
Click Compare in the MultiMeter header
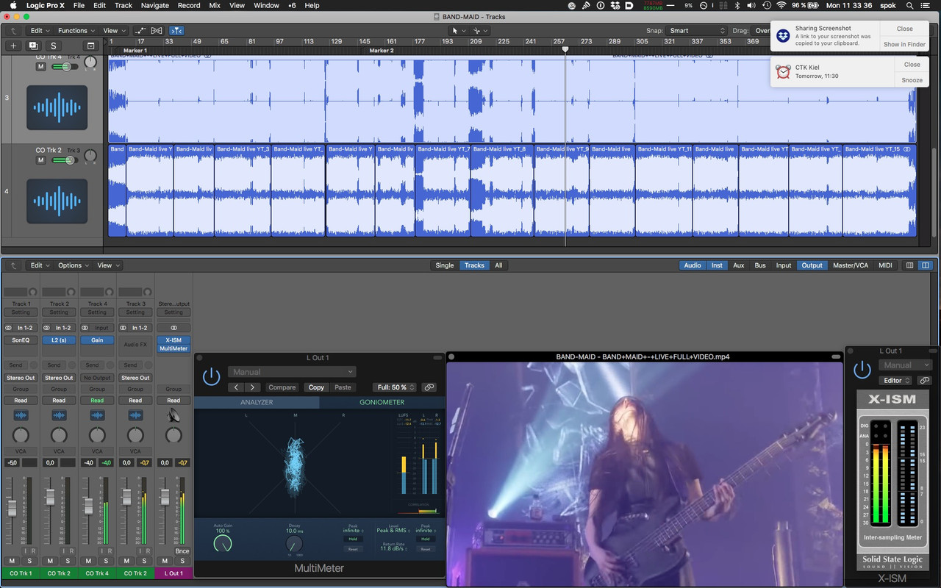tap(282, 387)
